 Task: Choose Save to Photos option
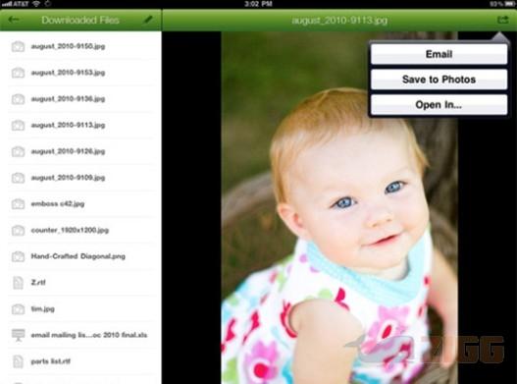(439, 80)
